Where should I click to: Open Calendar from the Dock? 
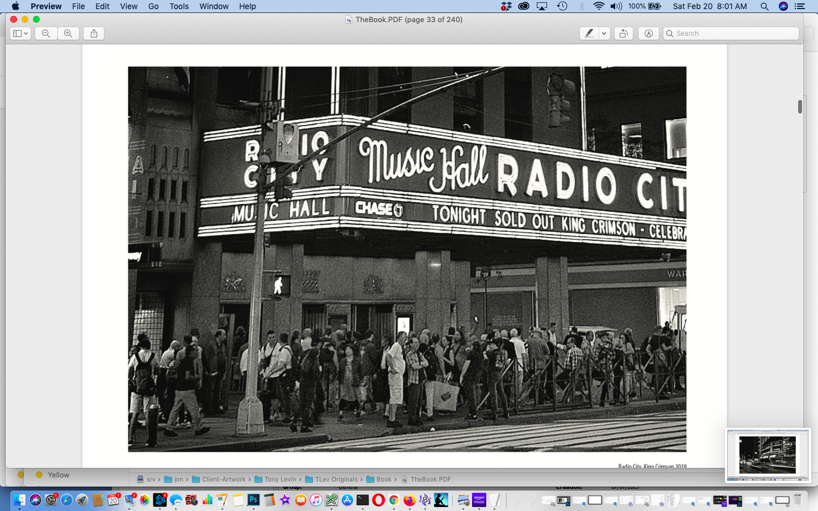(113, 500)
